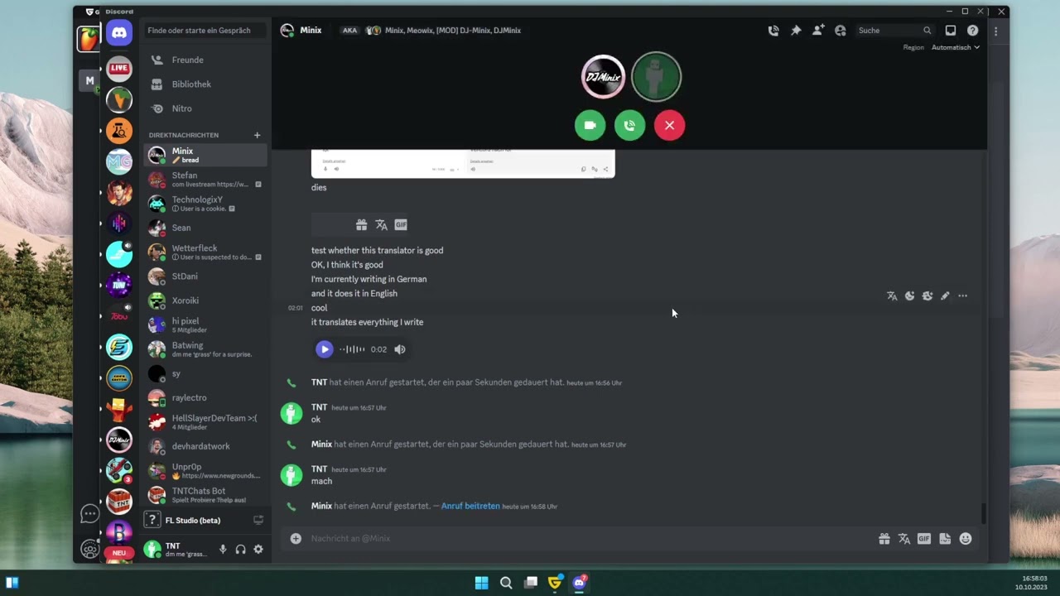Image resolution: width=1060 pixels, height=596 pixels.
Task: Open attachment plus button in message bar
Action: [296, 539]
